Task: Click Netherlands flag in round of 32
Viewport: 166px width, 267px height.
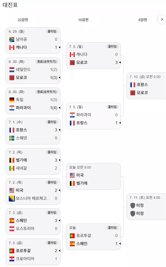Action: click(x=12, y=70)
